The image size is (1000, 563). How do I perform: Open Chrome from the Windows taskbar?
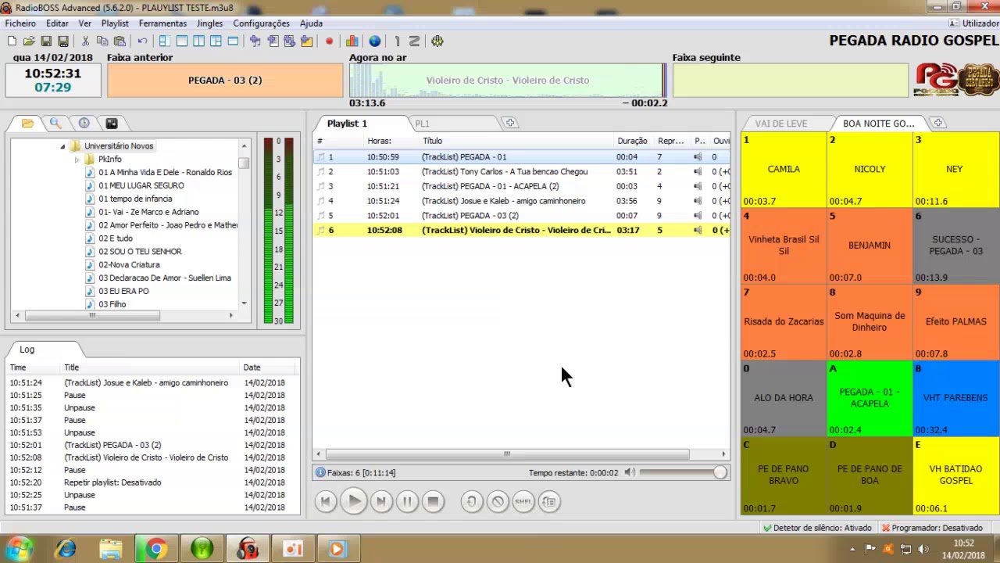click(156, 549)
